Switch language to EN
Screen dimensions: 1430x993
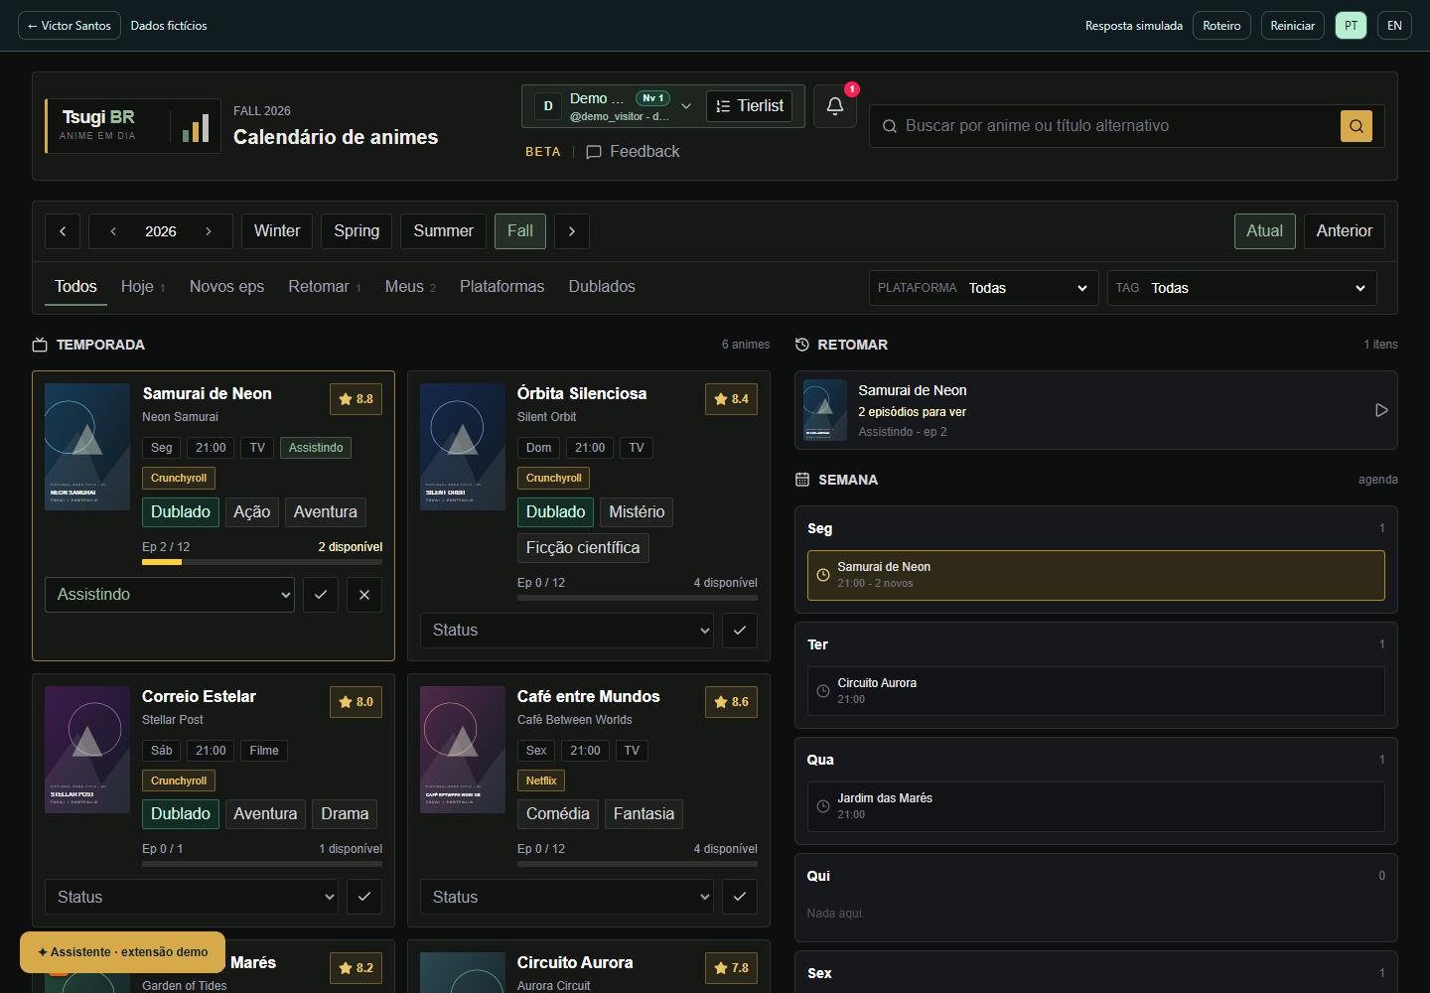click(1394, 26)
